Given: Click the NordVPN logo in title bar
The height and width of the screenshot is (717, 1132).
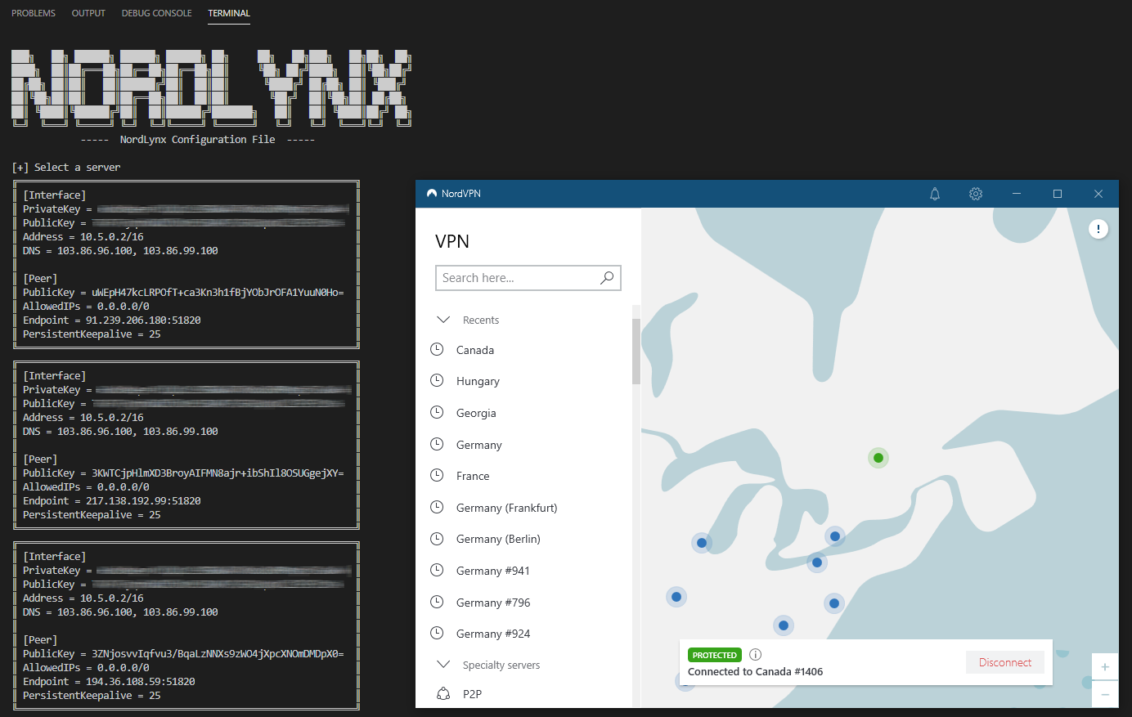Looking at the screenshot, I should point(432,194).
